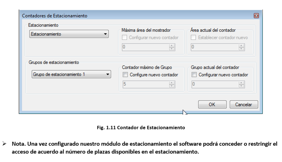282x162 pixels.
Task: Open the Estacionamiento dropdown list
Action: tap(69, 34)
